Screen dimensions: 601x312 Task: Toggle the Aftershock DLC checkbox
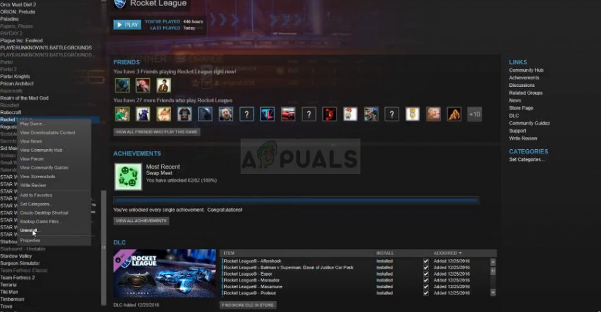(x=426, y=261)
